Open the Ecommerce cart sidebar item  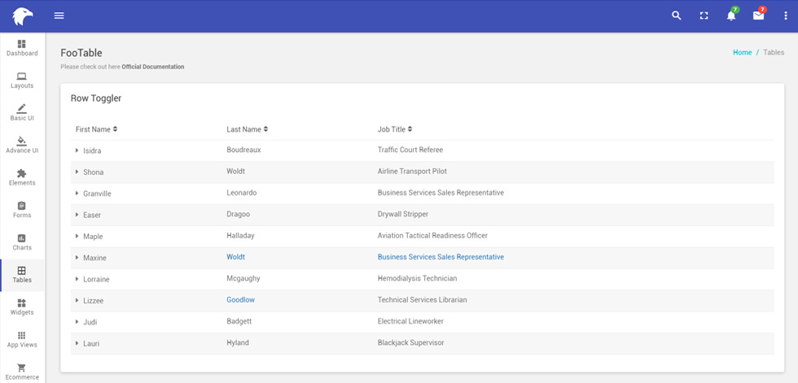pyautogui.click(x=22, y=372)
